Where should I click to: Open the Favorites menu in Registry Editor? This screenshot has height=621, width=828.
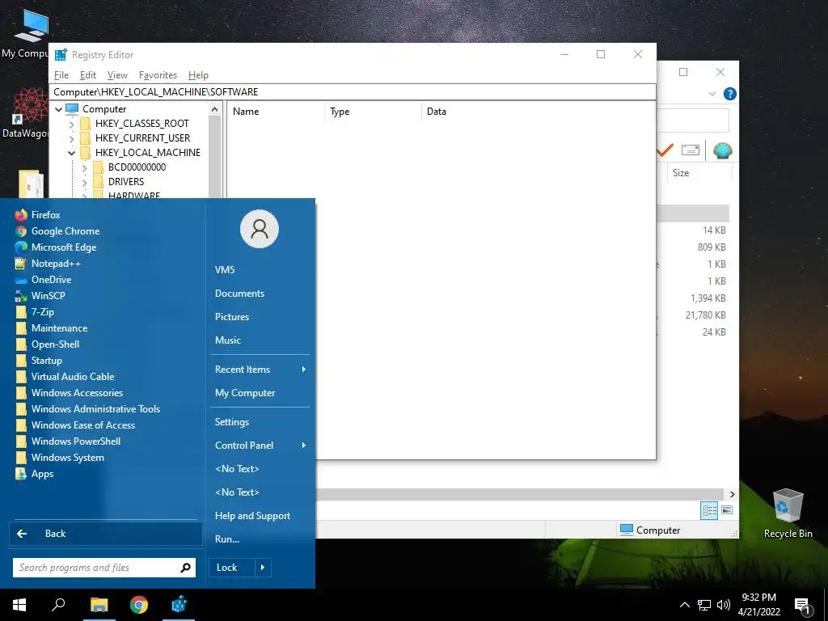(158, 75)
